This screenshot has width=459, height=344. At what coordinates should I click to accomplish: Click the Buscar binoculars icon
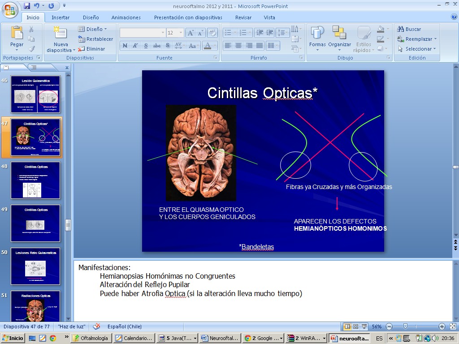pos(401,29)
